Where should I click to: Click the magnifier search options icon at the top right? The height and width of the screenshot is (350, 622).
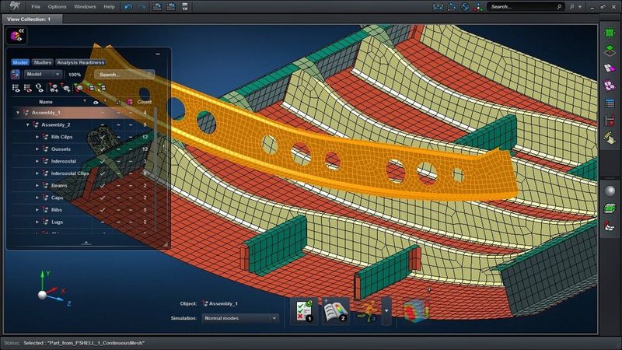[x=572, y=7]
